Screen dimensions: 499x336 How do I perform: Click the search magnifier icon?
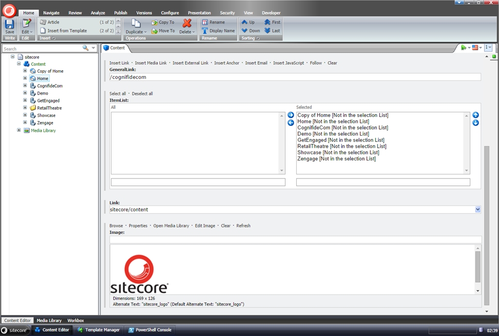(85, 48)
